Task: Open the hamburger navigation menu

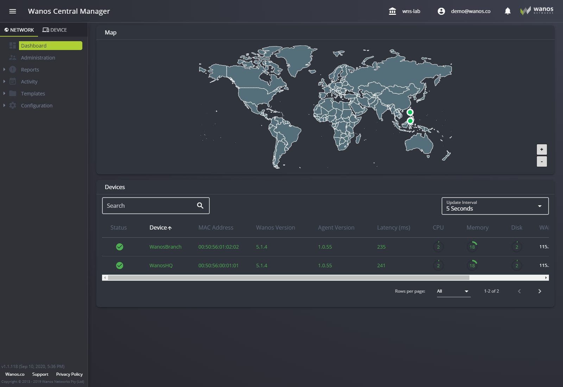Action: (13, 11)
